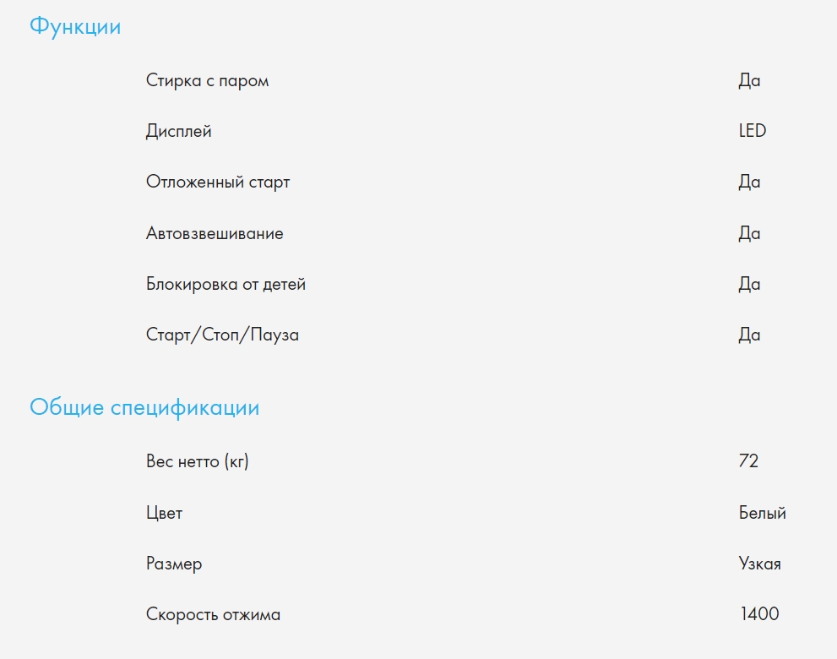The height and width of the screenshot is (659, 837).
Task: Click the Да value beside Старт/Стоп/Пауза
Action: [749, 335]
